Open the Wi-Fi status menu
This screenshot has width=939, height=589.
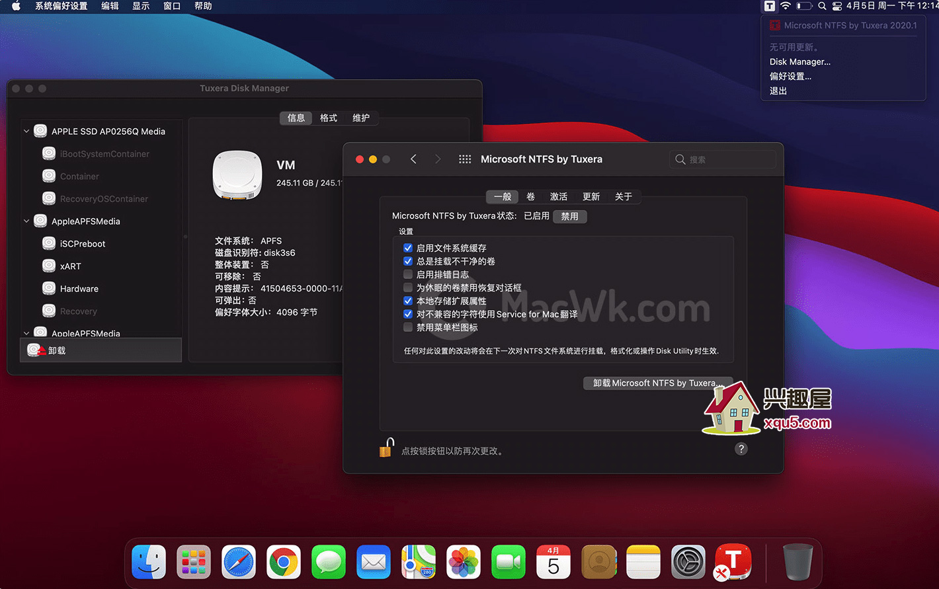pyautogui.click(x=786, y=6)
